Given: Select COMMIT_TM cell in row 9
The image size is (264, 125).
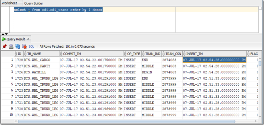Looking at the screenshot, I should (x=91, y=109).
